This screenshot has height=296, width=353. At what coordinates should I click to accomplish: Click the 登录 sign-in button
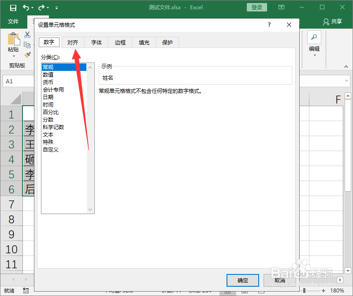click(257, 7)
